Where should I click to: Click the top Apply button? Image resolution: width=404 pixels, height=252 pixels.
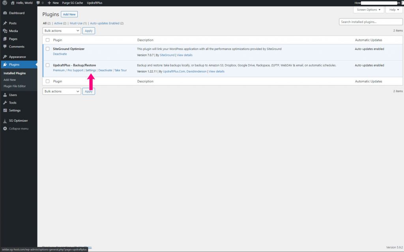coord(89,31)
